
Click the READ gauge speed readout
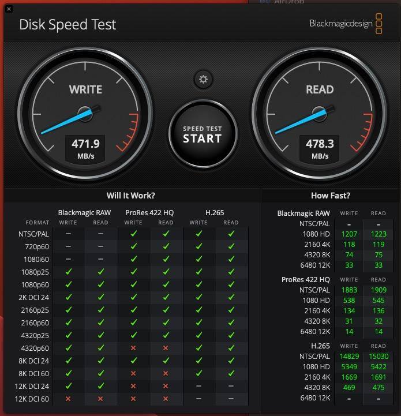320,149
